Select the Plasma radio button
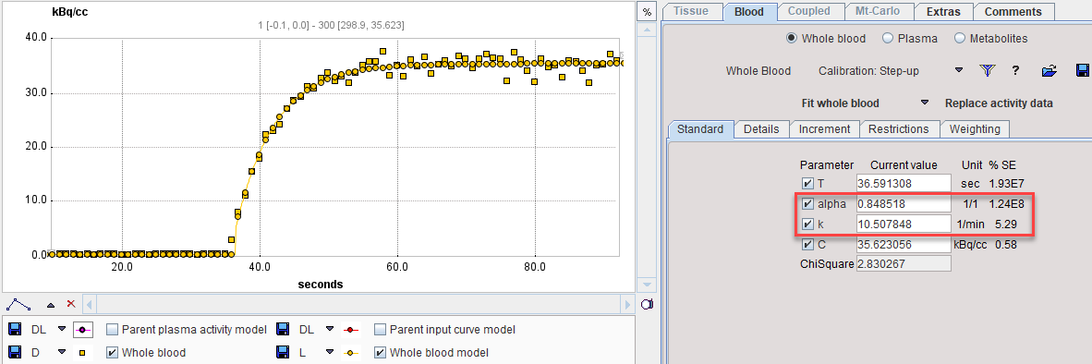Image resolution: width=1092 pixels, height=364 pixels. coord(887,38)
